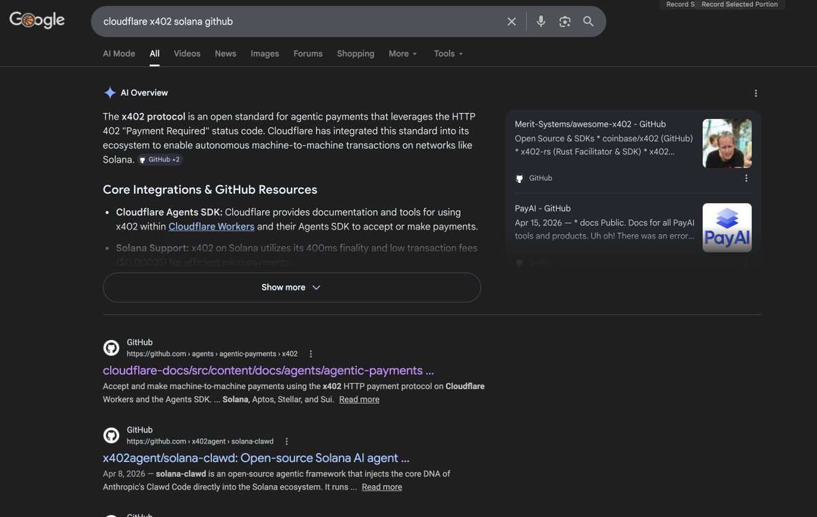817x517 pixels.
Task: Open Merit-Systems/awesome-x402 GitHub card title
Action: coord(590,124)
